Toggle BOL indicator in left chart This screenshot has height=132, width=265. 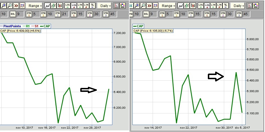pyautogui.click(x=13, y=14)
